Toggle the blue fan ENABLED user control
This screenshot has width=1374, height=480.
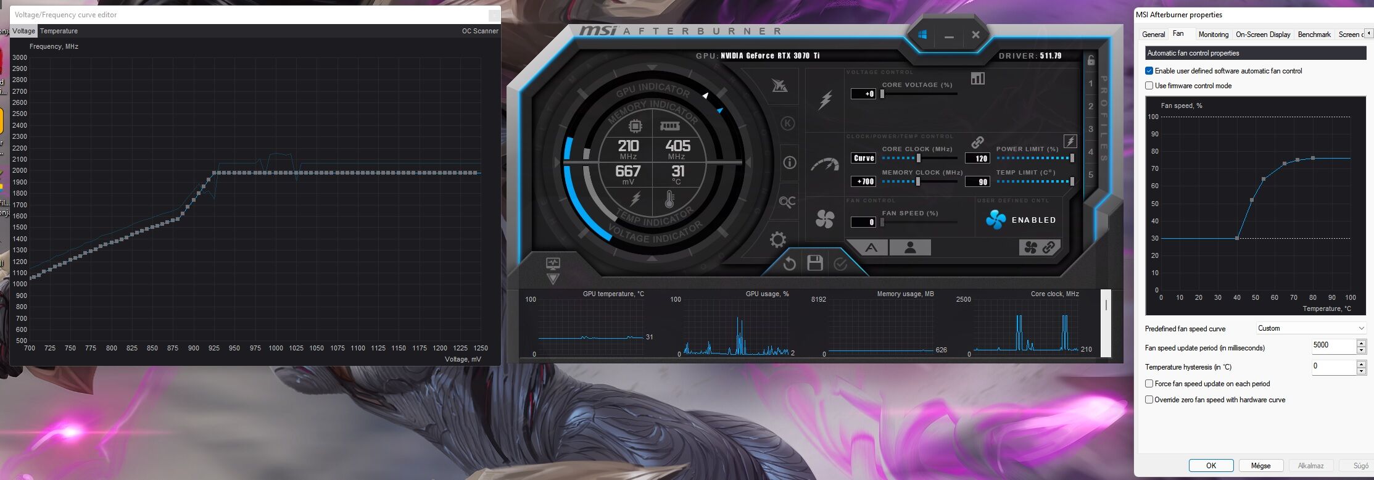pos(1020,220)
